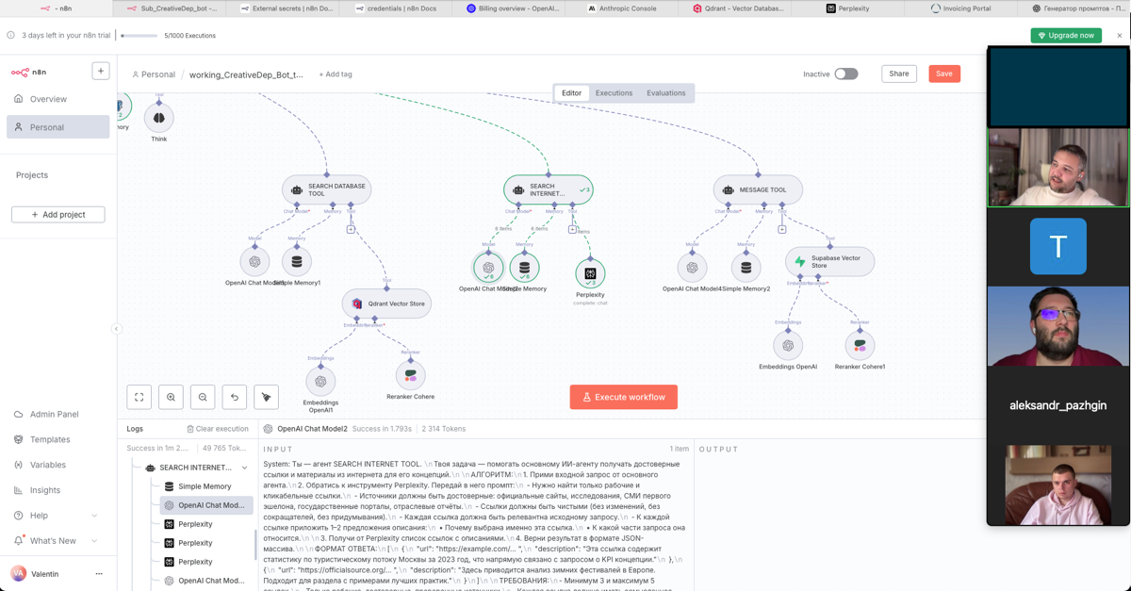Open the Think node
Image resolution: width=1131 pixels, height=591 pixels.
pos(158,118)
